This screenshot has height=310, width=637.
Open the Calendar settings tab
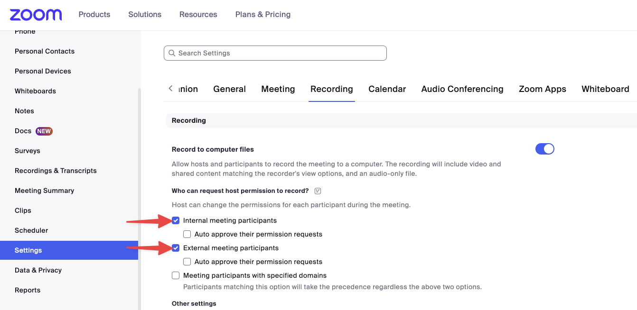tap(387, 89)
